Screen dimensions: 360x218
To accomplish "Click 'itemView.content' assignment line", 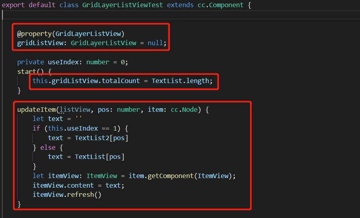I will click(x=79, y=185).
